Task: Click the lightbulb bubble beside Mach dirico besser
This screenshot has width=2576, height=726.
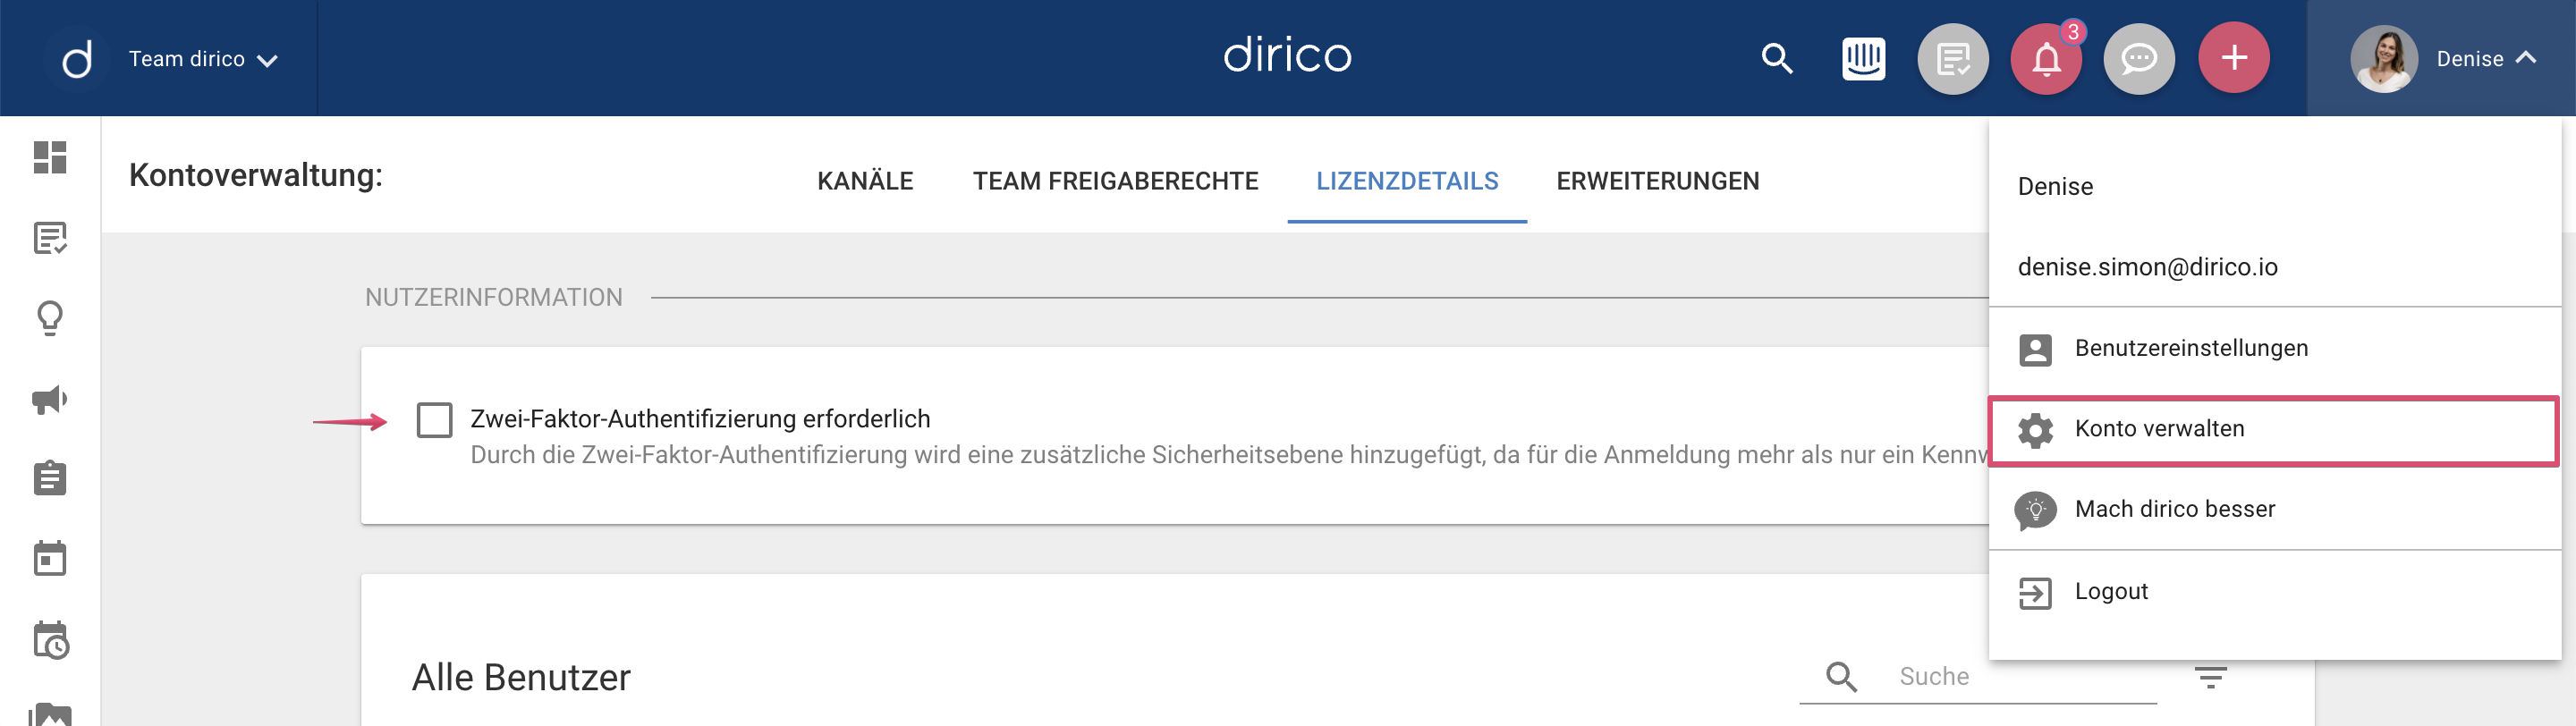Action: pyautogui.click(x=2035, y=510)
